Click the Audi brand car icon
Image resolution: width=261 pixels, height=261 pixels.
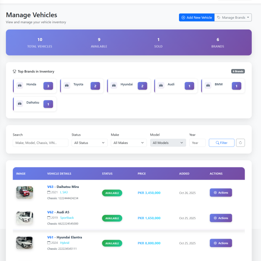point(161,85)
